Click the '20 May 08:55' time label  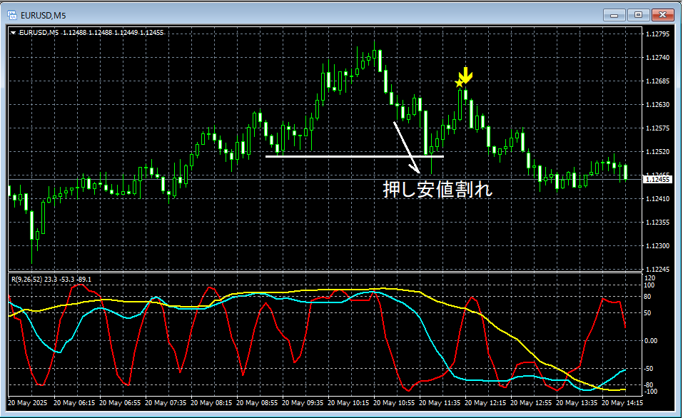point(257,403)
